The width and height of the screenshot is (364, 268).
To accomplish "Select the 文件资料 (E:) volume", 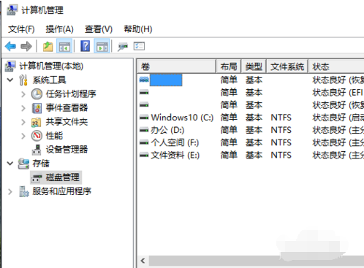I will pos(175,156).
